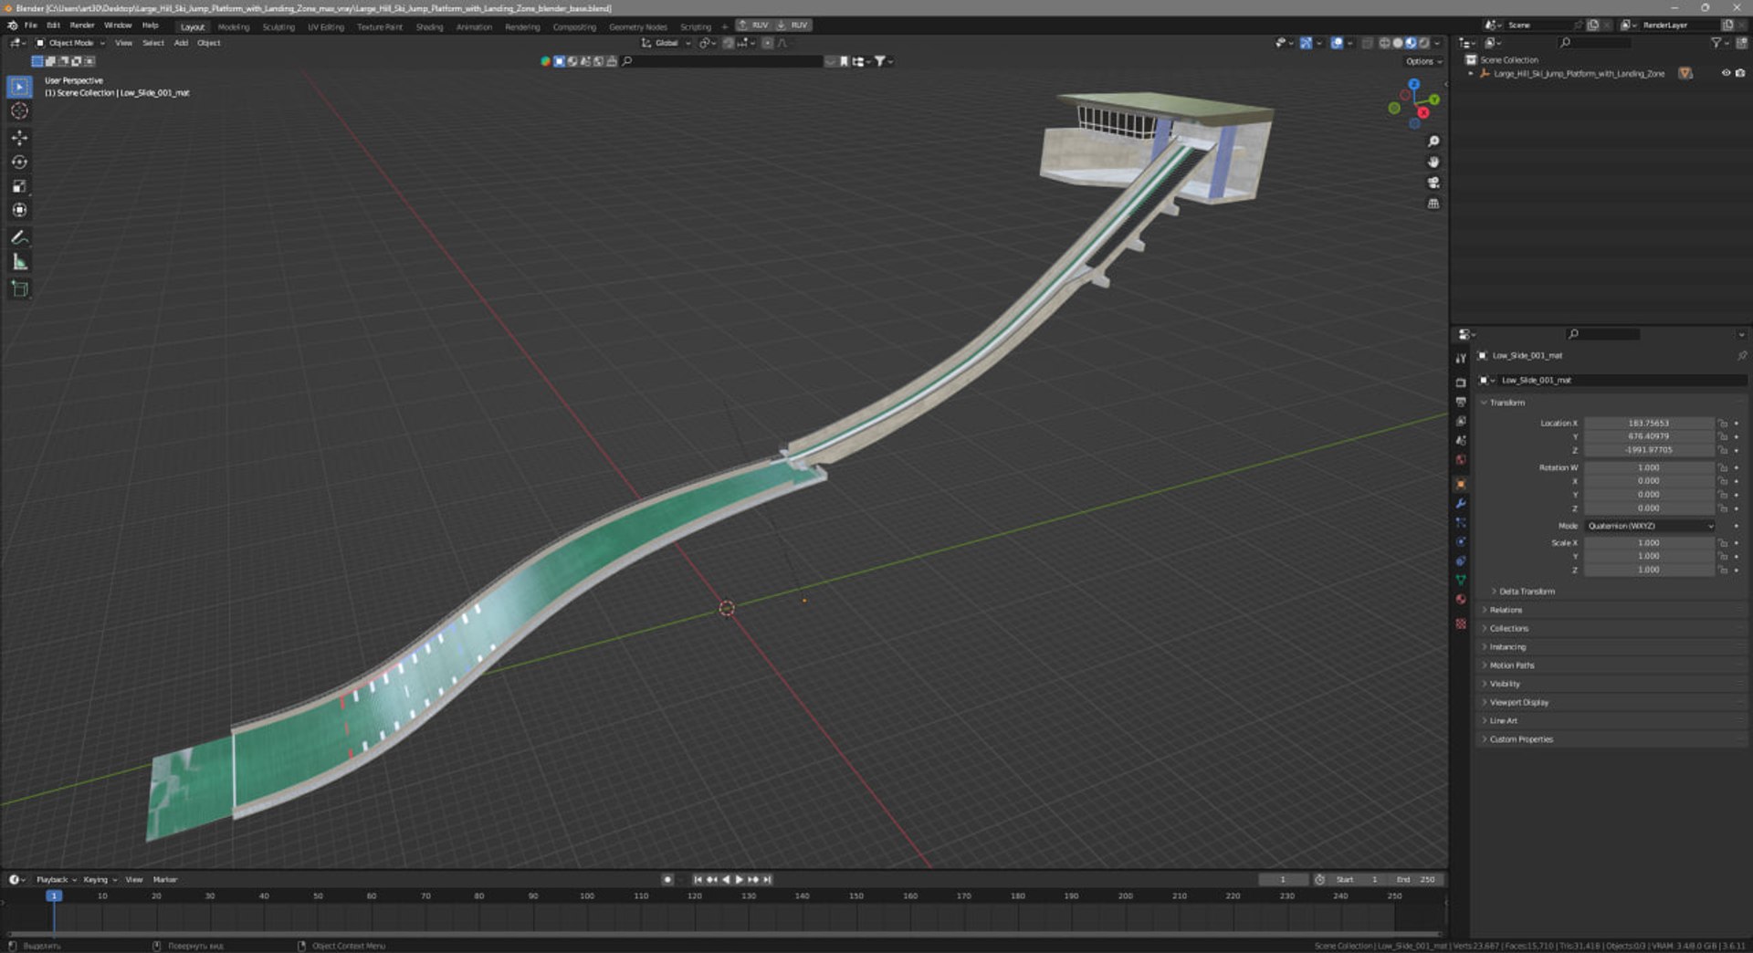Select the Add Cube tool
The height and width of the screenshot is (953, 1753).
click(19, 289)
